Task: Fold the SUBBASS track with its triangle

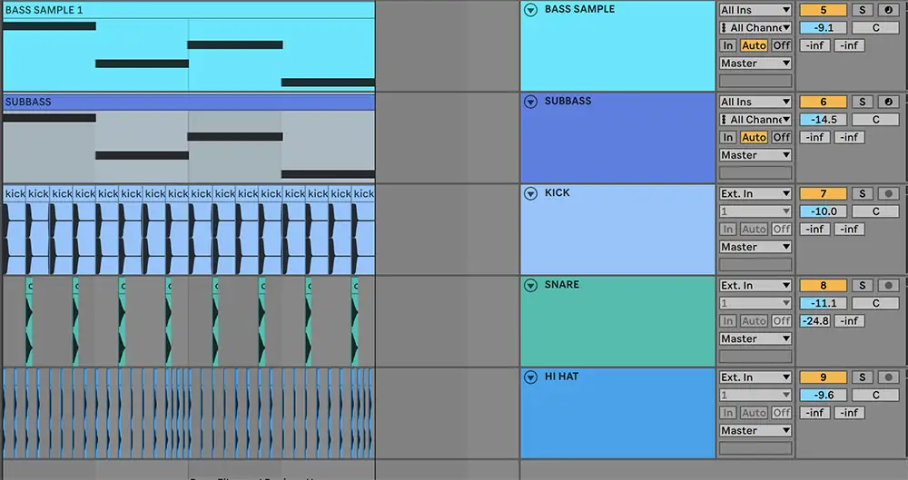Action: click(531, 102)
